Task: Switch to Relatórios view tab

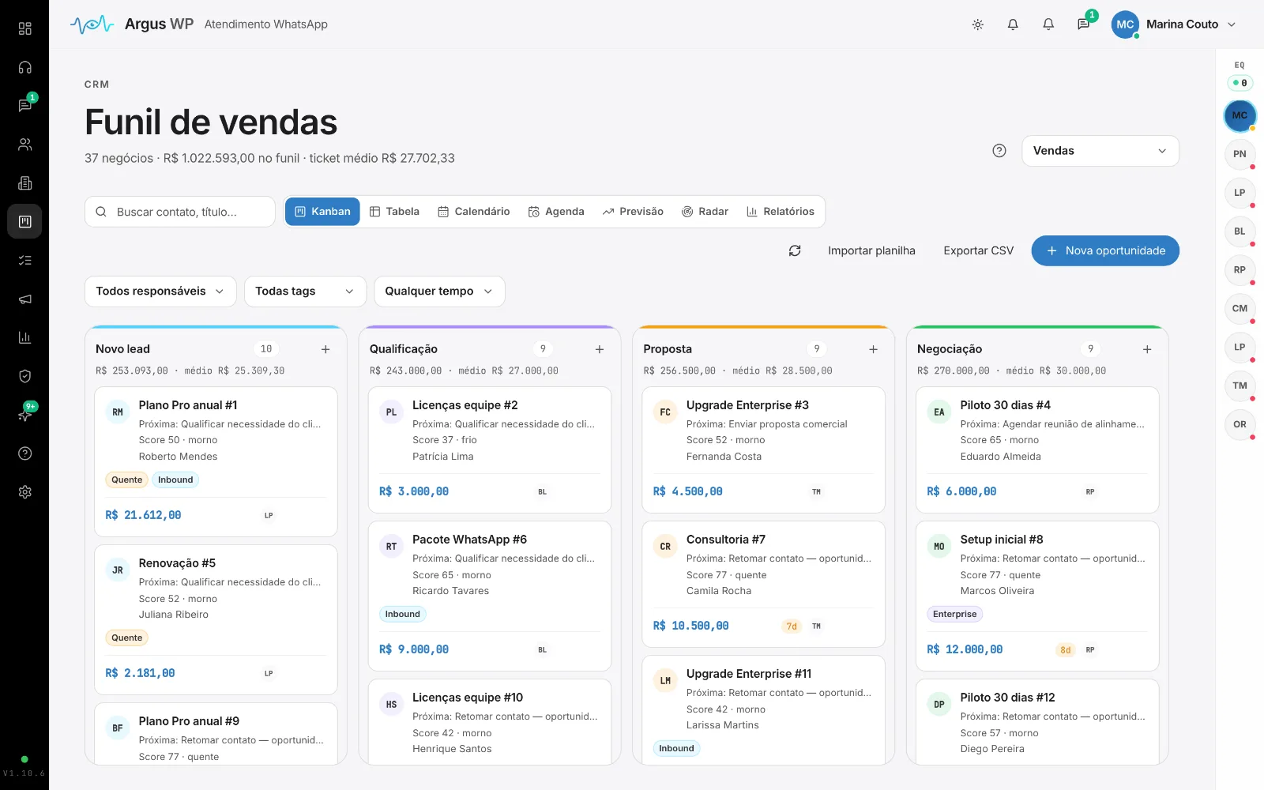Action: tap(781, 212)
